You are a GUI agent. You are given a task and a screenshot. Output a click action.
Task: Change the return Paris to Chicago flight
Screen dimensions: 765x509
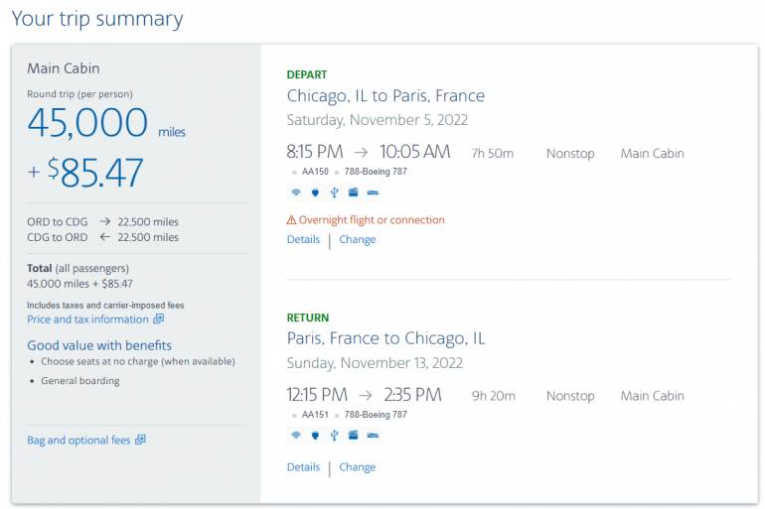[358, 466]
